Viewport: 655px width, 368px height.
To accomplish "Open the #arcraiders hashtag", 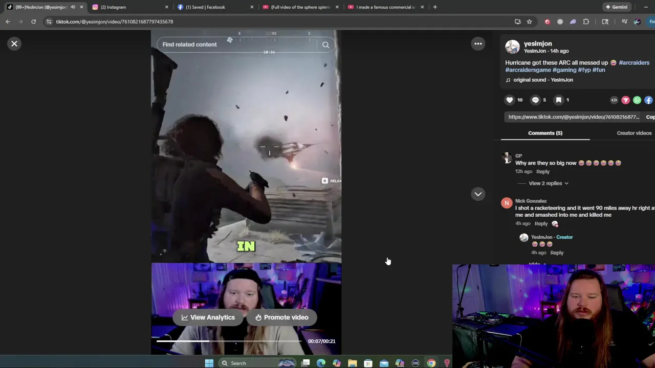I will 634,62.
